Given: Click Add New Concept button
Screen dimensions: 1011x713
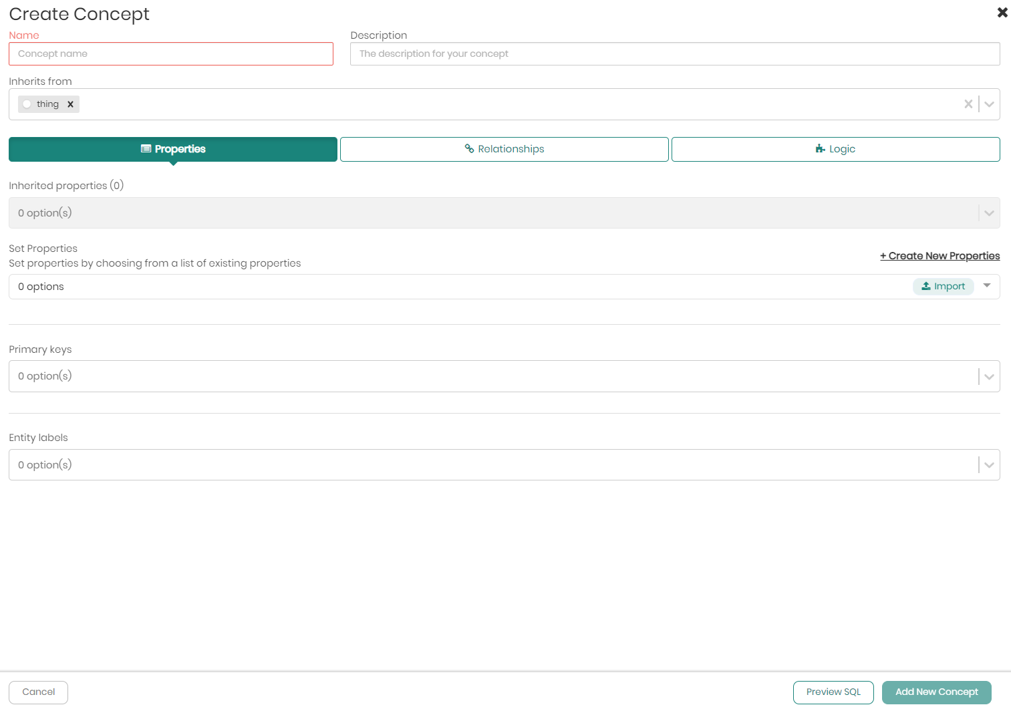Looking at the screenshot, I should click(936, 692).
